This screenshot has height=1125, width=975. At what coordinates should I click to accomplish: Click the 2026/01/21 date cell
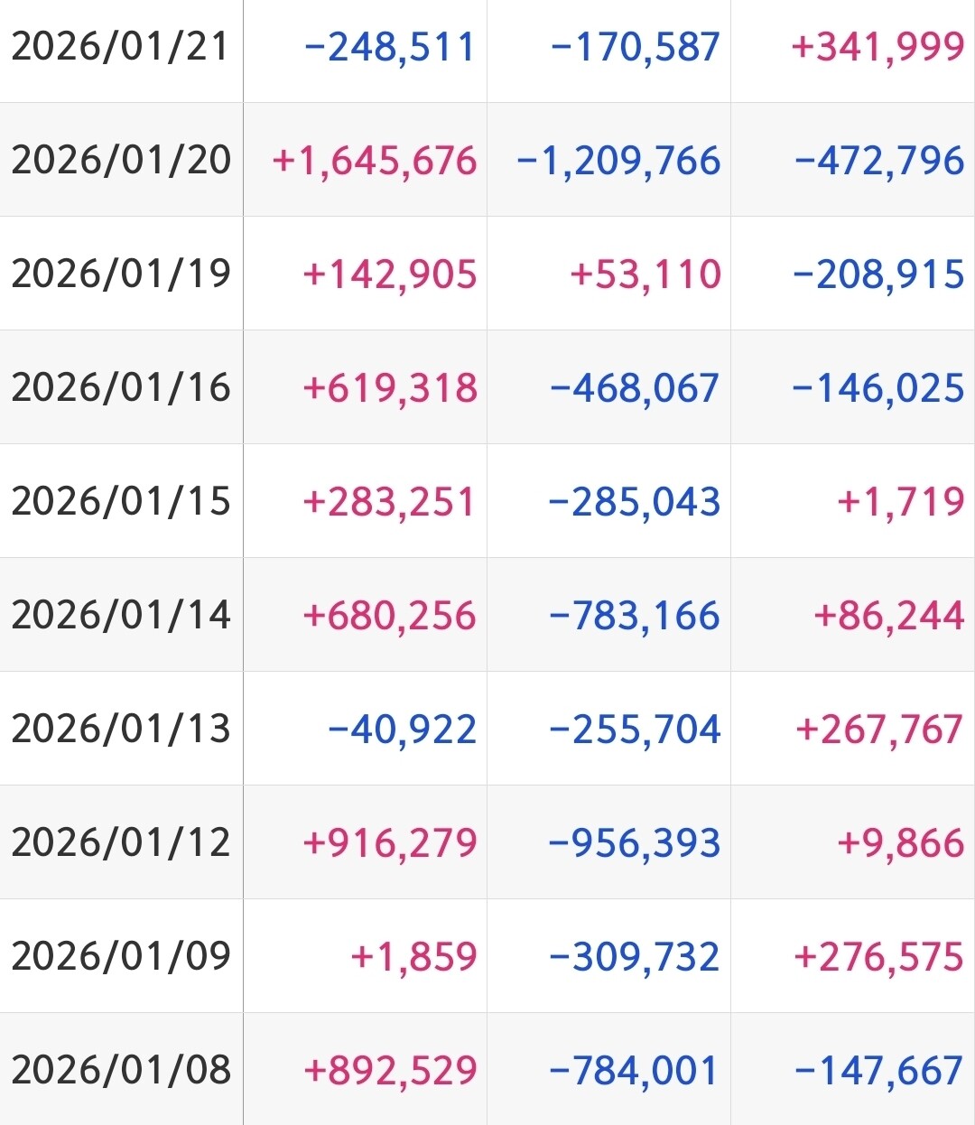click(121, 47)
